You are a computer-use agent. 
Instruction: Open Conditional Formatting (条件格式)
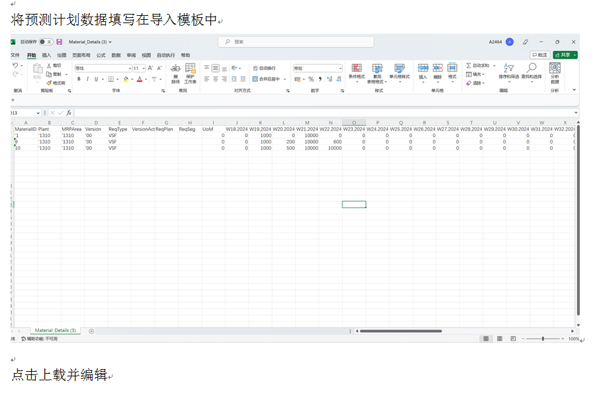point(356,72)
